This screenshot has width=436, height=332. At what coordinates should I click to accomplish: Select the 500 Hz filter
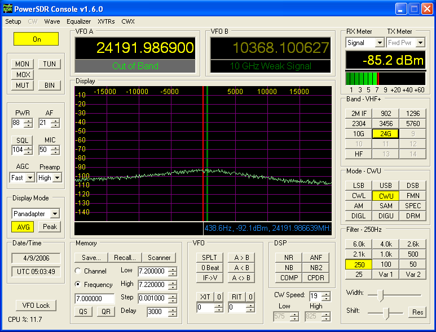point(413,254)
